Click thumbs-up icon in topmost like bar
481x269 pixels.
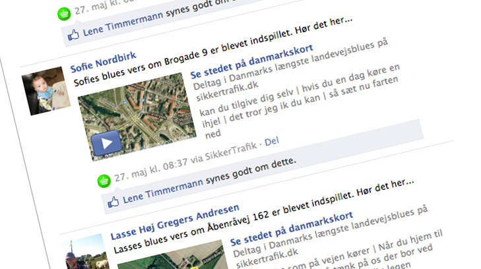(73, 35)
